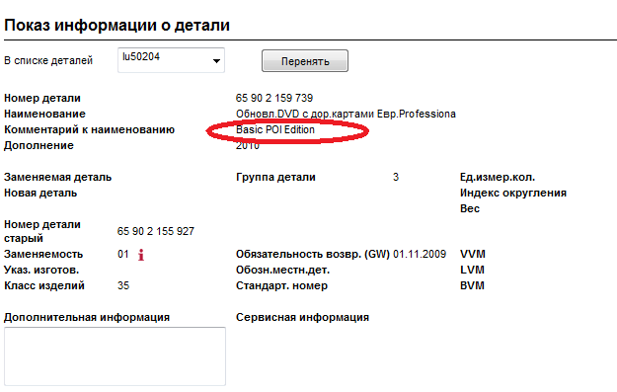This screenshot has height=392, width=617.
Task: Click the red info icon next to Заменяемость
Action: [x=141, y=255]
